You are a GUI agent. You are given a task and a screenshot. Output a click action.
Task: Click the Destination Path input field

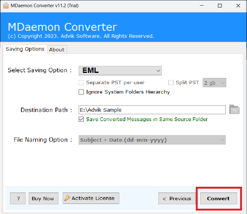(152, 110)
